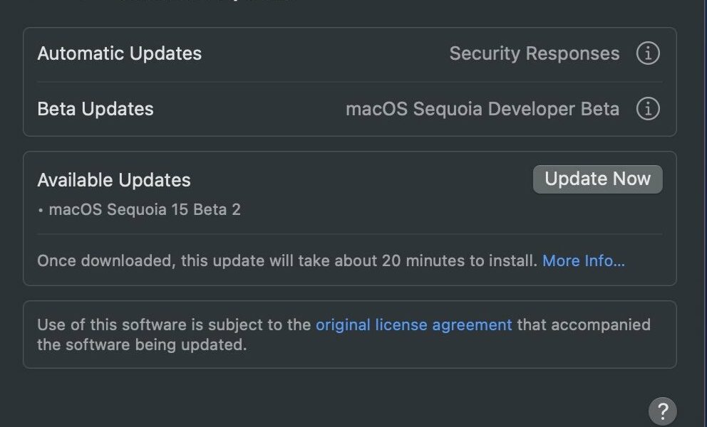This screenshot has width=707, height=427.
Task: Open the More Info… link
Action: (584, 260)
